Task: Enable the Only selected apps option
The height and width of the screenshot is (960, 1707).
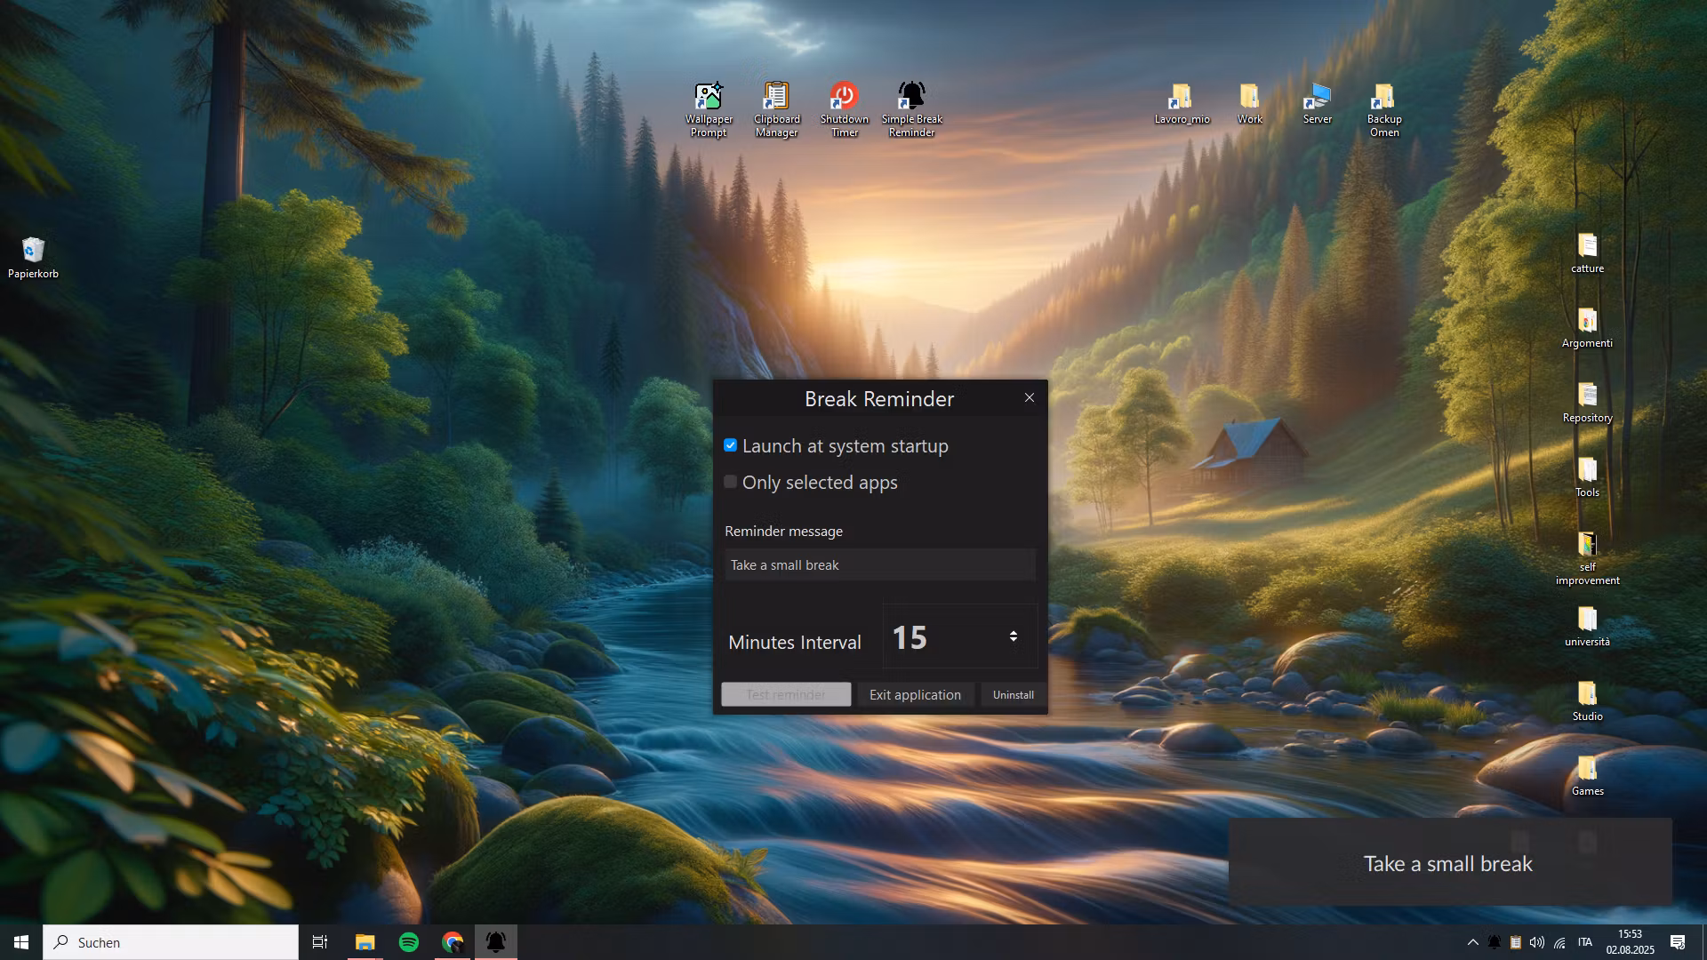Action: point(730,481)
